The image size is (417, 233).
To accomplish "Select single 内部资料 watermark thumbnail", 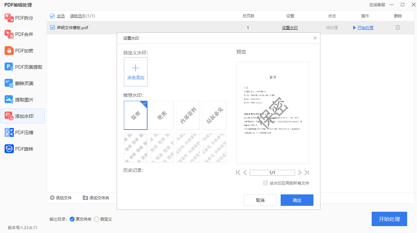I will tap(188, 115).
